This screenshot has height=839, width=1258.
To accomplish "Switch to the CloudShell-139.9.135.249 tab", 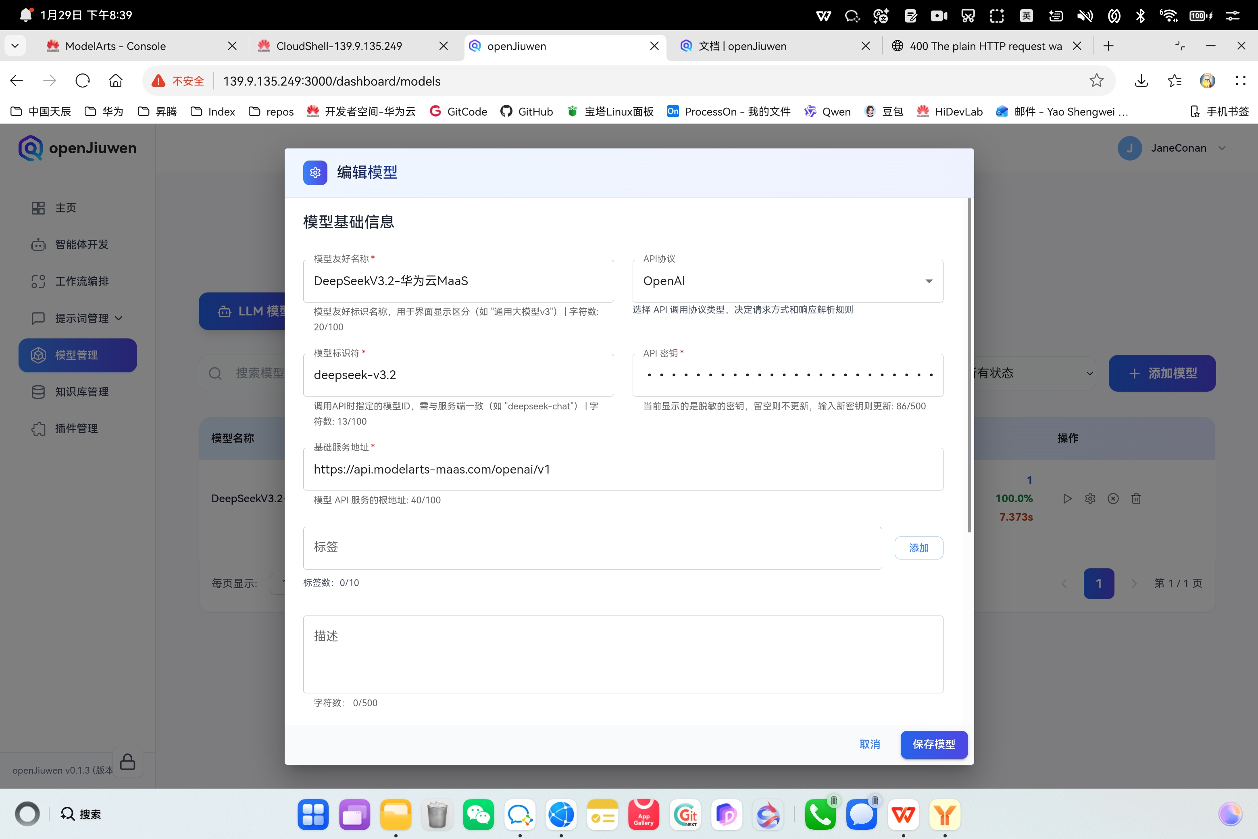I will click(339, 46).
